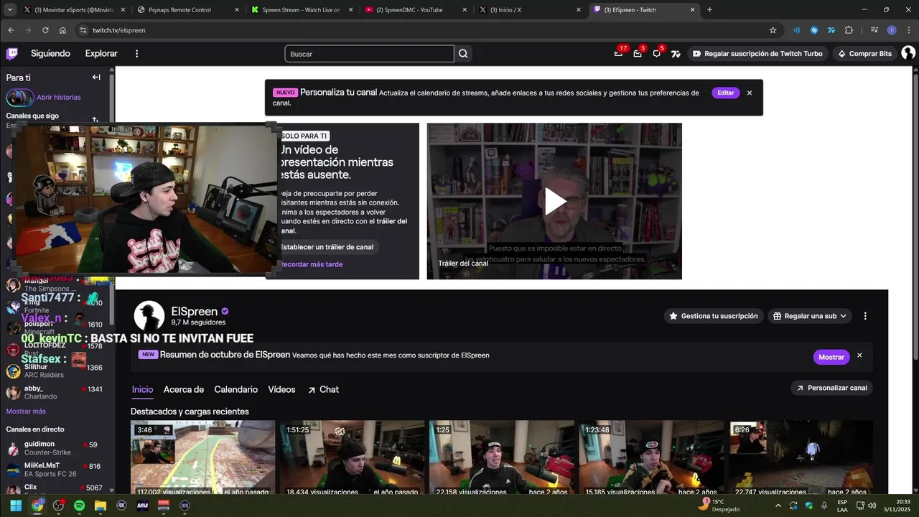The image size is (919, 517).
Task: Click the Mostrar button in October recap
Action: click(831, 357)
